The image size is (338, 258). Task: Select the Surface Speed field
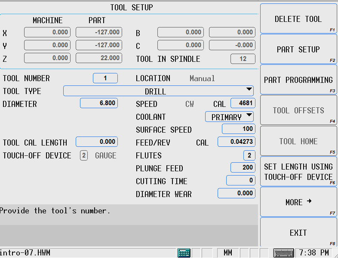(x=238, y=129)
